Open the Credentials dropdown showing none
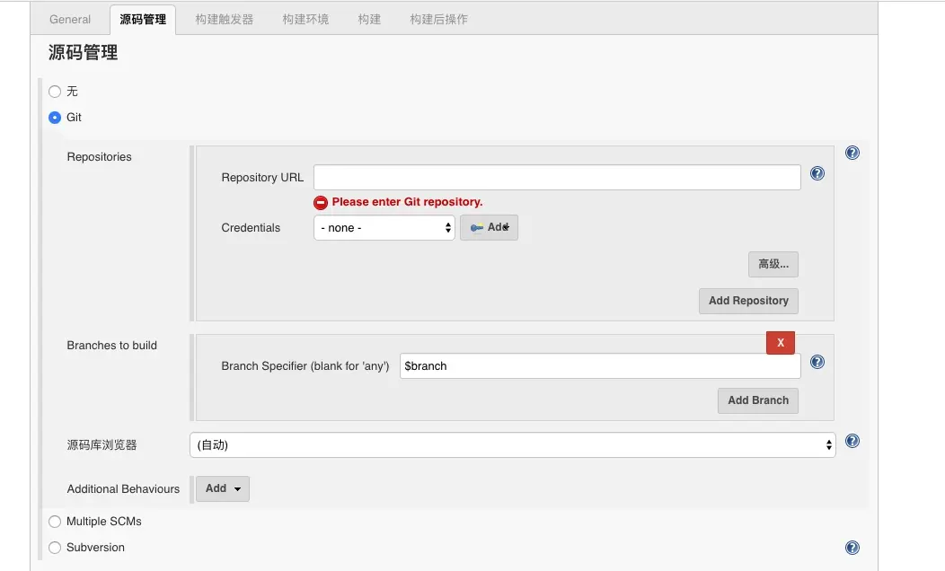 pyautogui.click(x=384, y=228)
